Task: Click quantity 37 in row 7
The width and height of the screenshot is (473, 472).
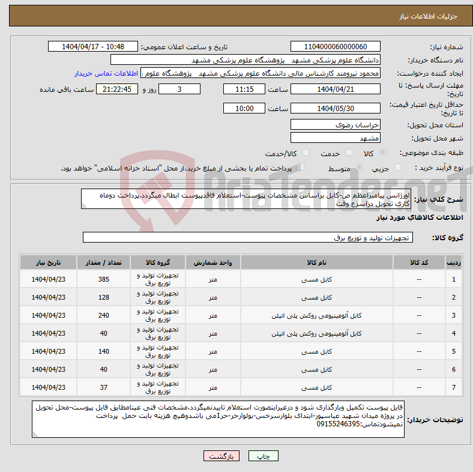Action: [103, 387]
